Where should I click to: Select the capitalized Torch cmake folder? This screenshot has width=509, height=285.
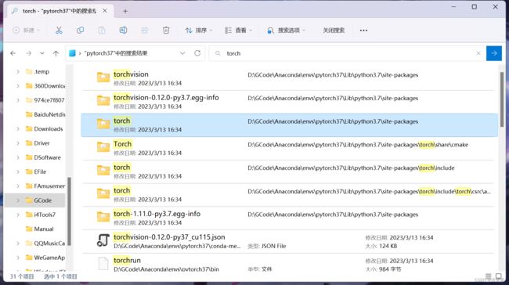pos(289,148)
